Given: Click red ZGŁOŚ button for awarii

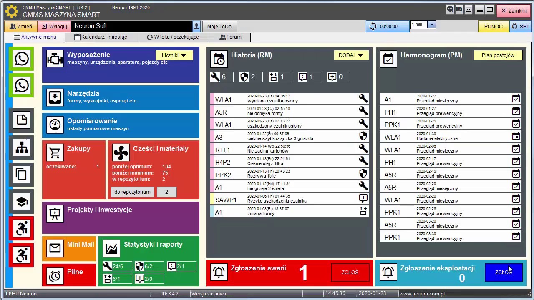Looking at the screenshot, I should [x=350, y=272].
